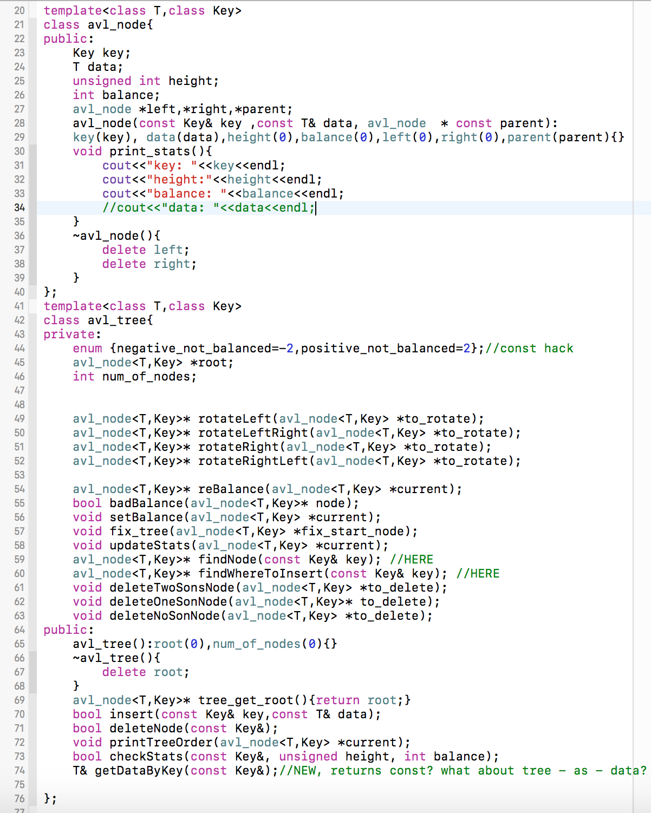Click '*left,*right,*parent;' pointer declaration
The image size is (651, 813).
[216, 109]
